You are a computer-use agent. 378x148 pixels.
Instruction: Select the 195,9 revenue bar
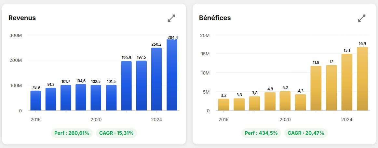[126, 86]
